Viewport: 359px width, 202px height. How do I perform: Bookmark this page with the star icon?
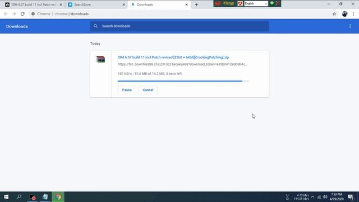334,14
